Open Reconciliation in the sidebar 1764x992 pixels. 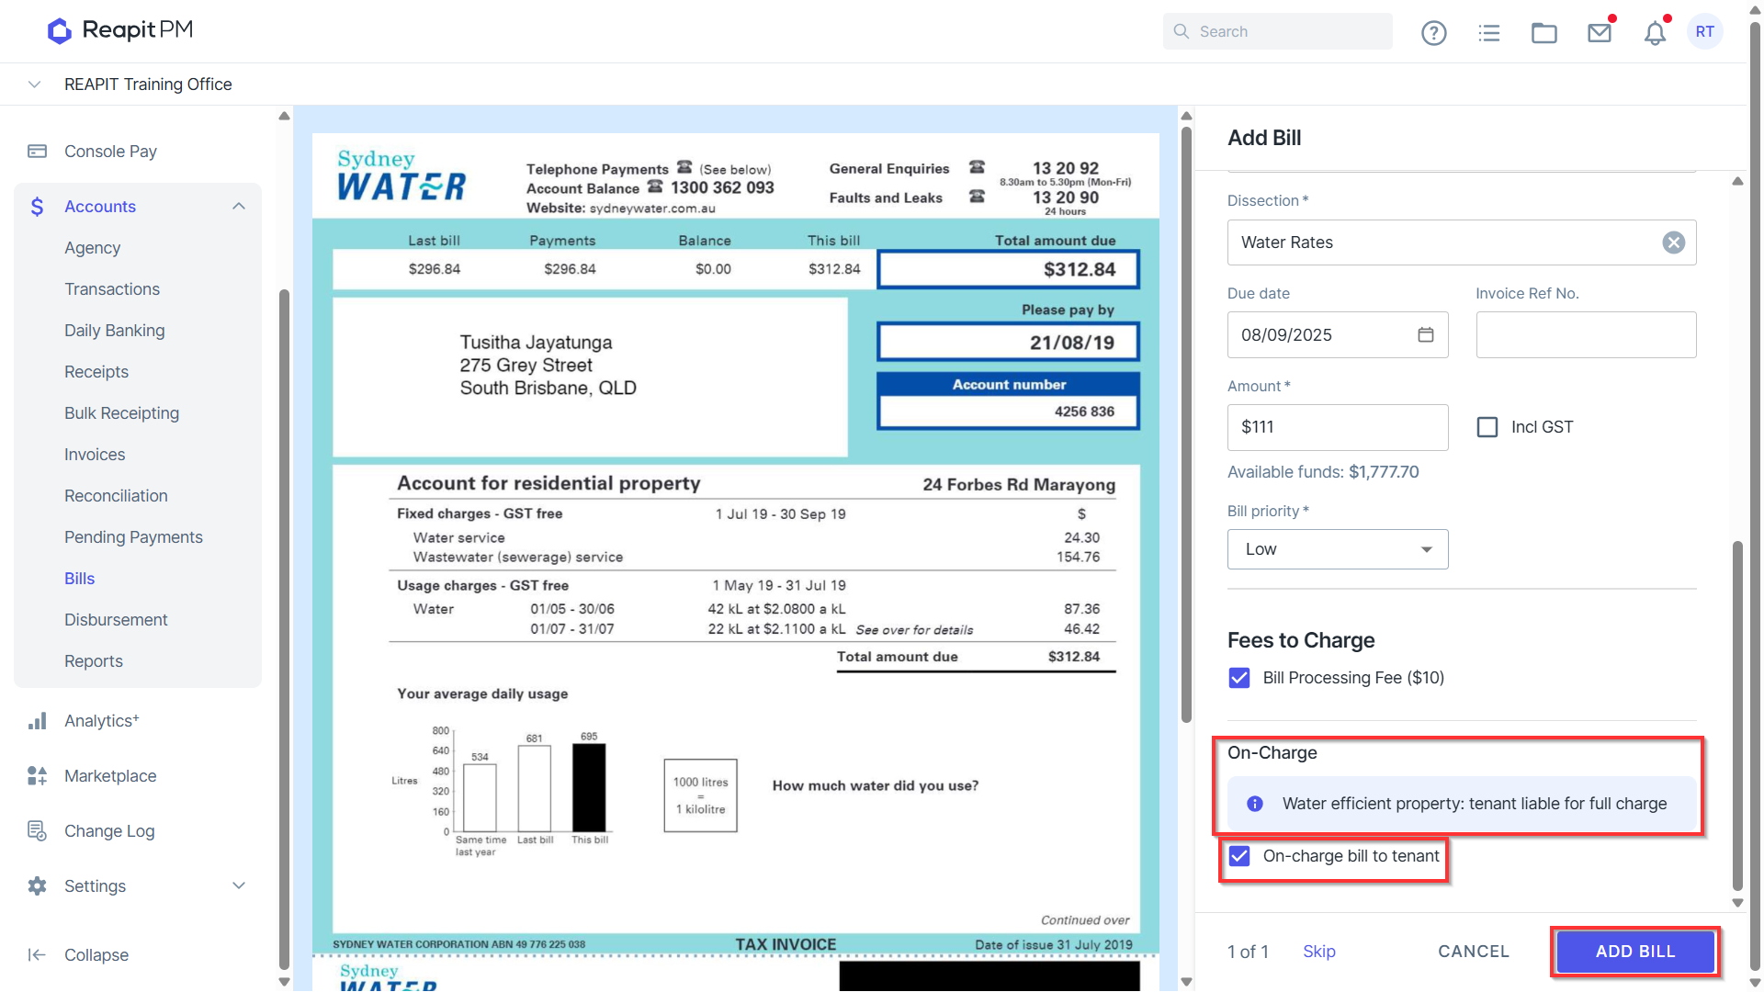coord(116,496)
